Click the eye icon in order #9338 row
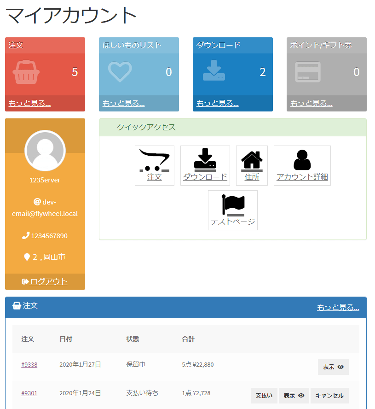This screenshot has height=409, width=375. click(x=340, y=367)
